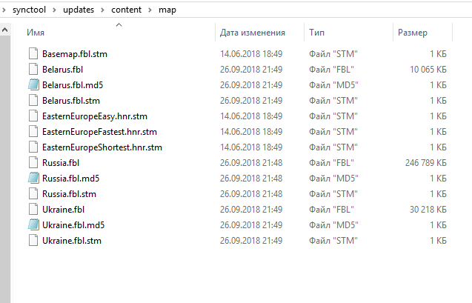Click the 1 КБ size of Russia.fbl.md5
Screen dimensions: 472x303
[439, 179]
